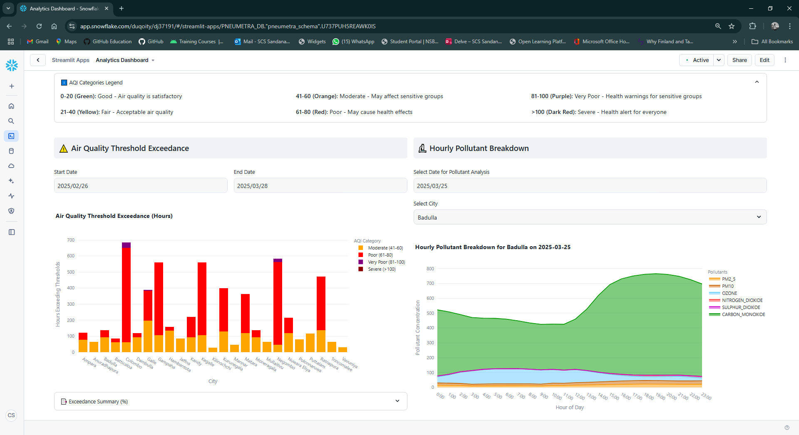The height and width of the screenshot is (435, 799).
Task: Click the Admin shield icon
Action: coord(11,211)
